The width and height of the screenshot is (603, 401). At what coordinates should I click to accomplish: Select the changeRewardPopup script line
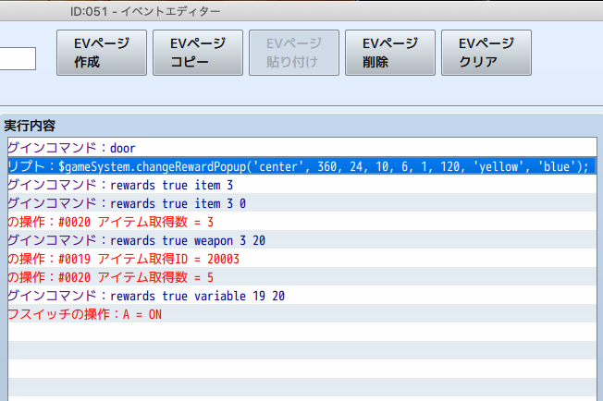[298, 166]
